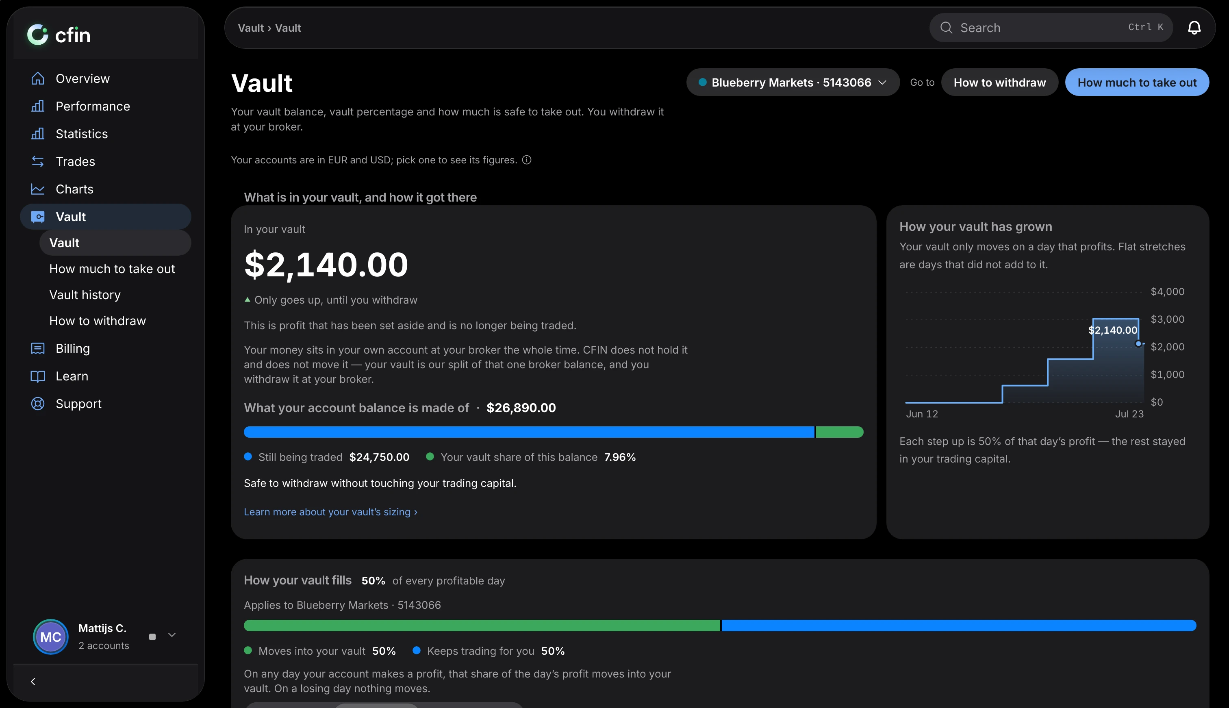Click blue Keeps trading segment of fill bar
This screenshot has height=708, width=1229.
click(959, 625)
